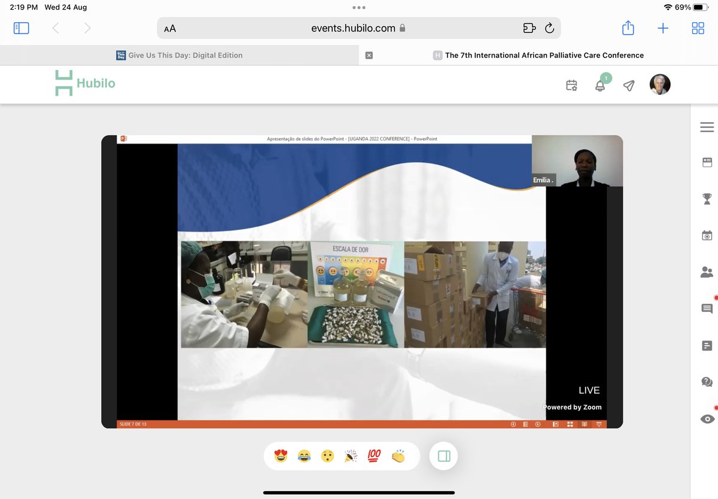This screenshot has height=499, width=718.
Task: Open the attendees people icon
Action: pos(707,272)
